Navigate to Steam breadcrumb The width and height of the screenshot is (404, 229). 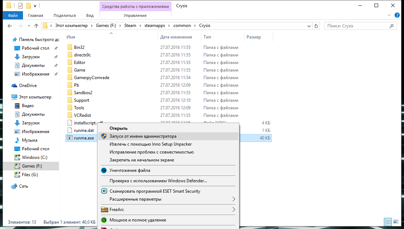(130, 26)
